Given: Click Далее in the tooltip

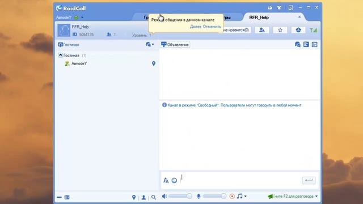Looking at the screenshot, I should click(x=195, y=27).
